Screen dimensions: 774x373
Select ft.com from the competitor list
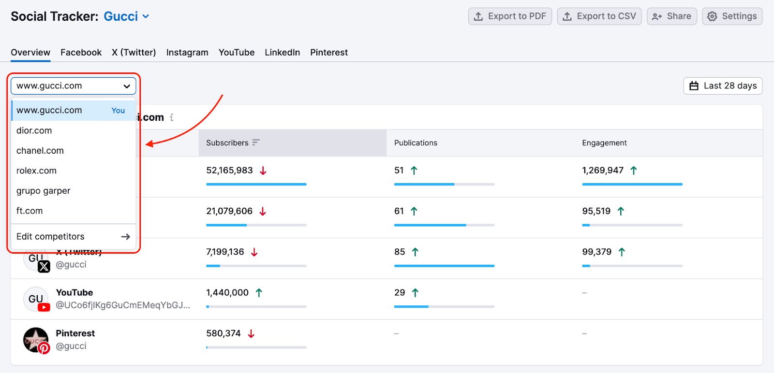[74, 211]
